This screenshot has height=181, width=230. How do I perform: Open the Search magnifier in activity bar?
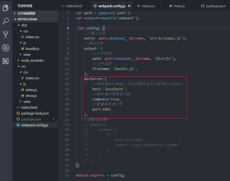coord(6,21)
